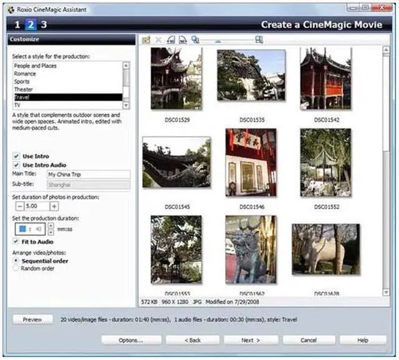Choose the Sports production style
399x360 pixels.
point(22,82)
